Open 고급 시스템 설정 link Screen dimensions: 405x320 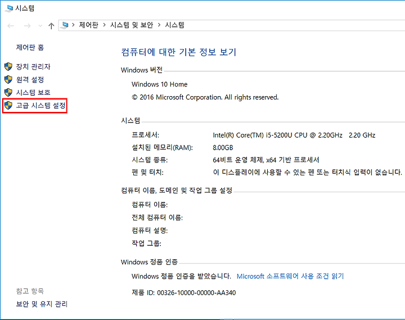[40, 105]
